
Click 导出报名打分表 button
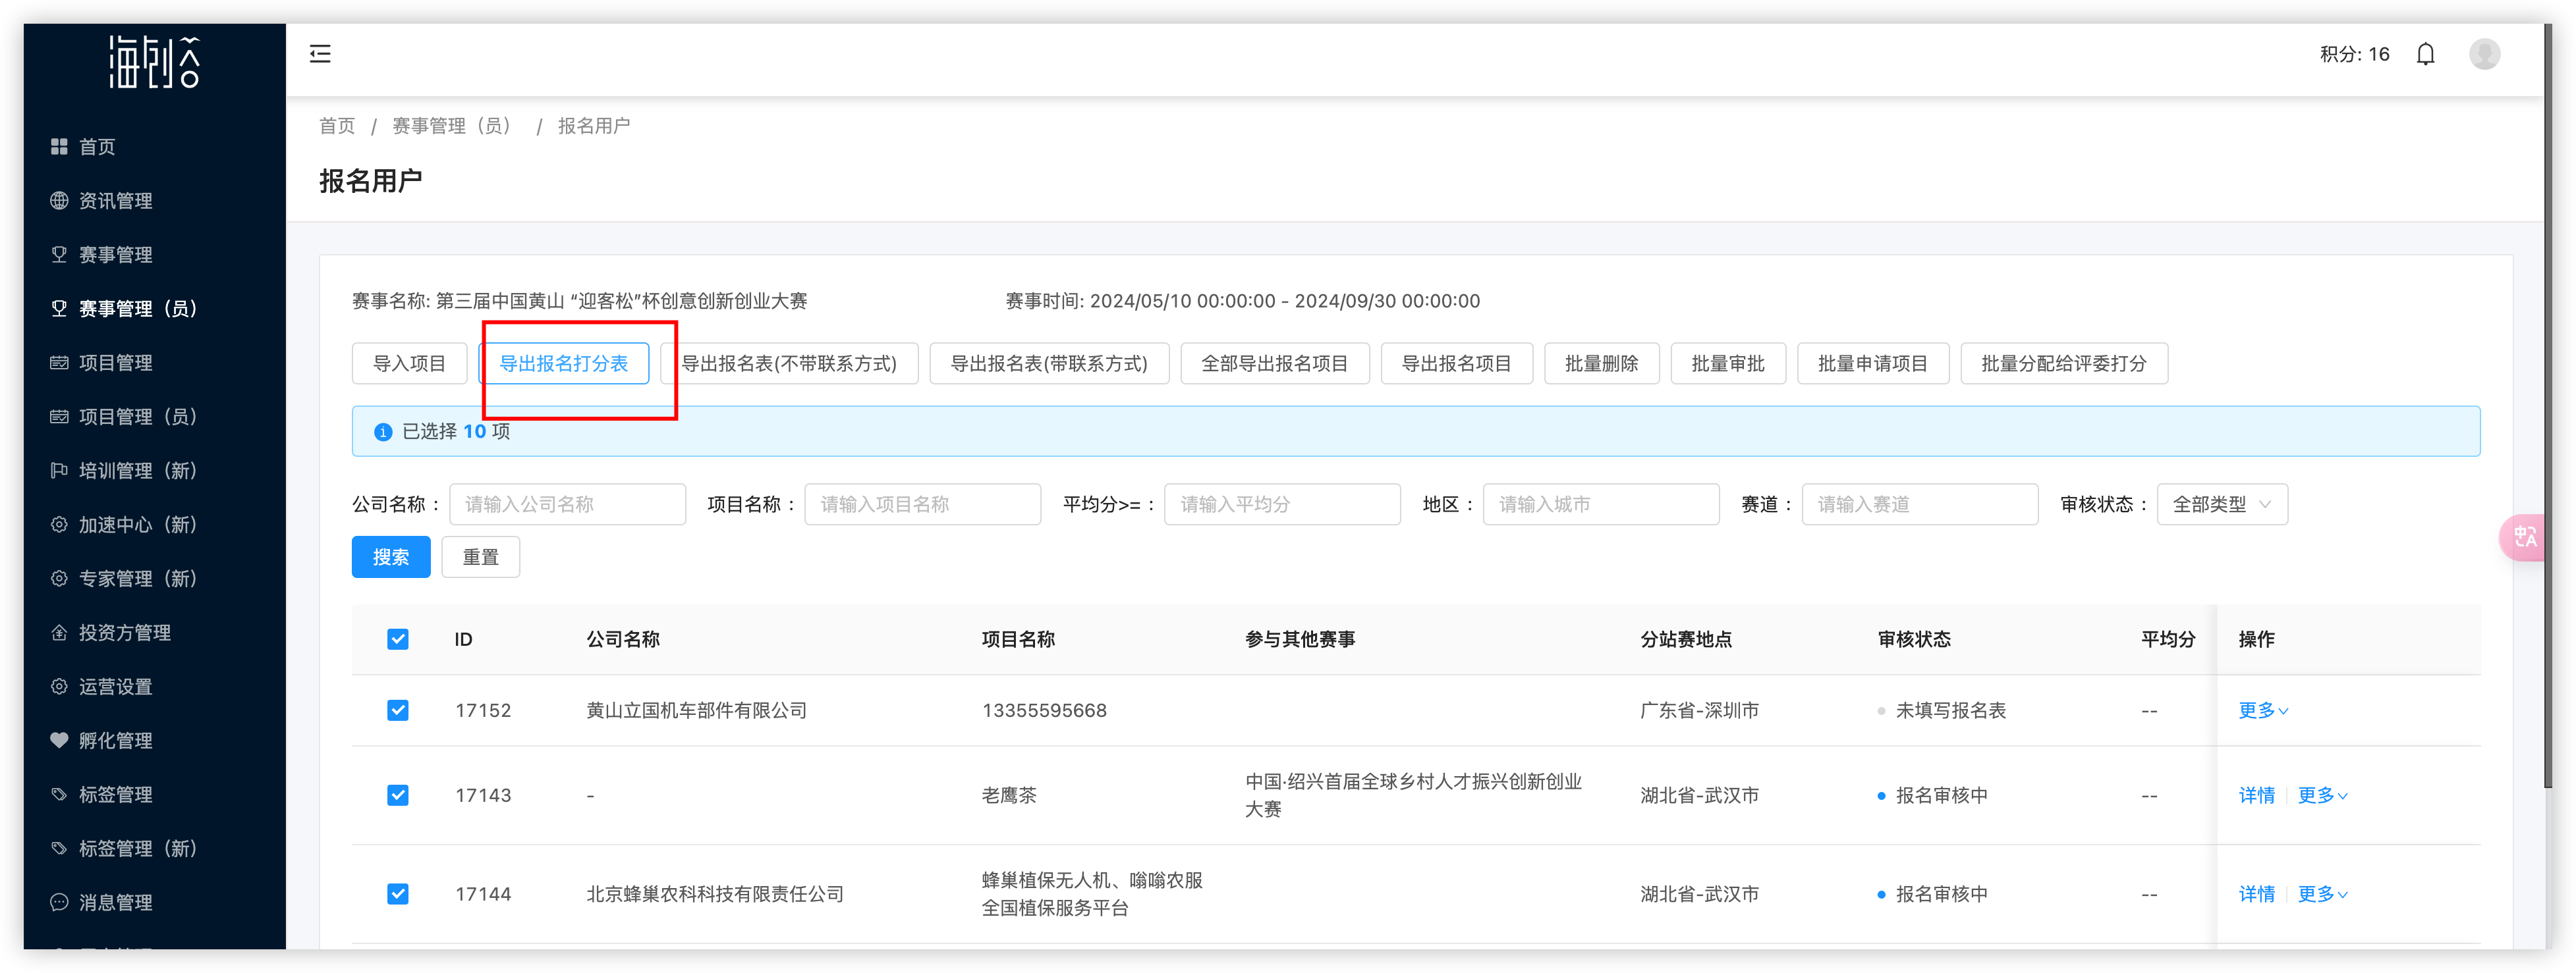564,363
